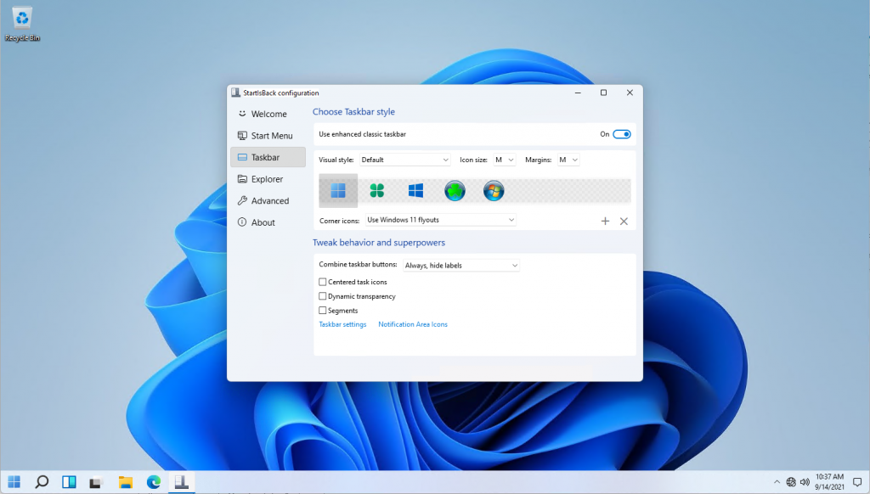Choose the Windows 7 orb start icon
This screenshot has width=870, height=494.
[x=494, y=191]
